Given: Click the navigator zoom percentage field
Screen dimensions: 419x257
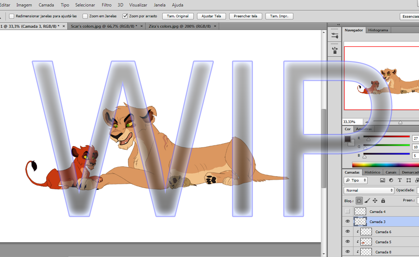Looking at the screenshot, I should tap(352, 122).
